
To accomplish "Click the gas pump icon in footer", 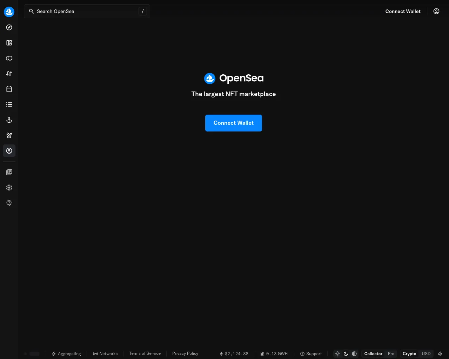I will click(262, 354).
